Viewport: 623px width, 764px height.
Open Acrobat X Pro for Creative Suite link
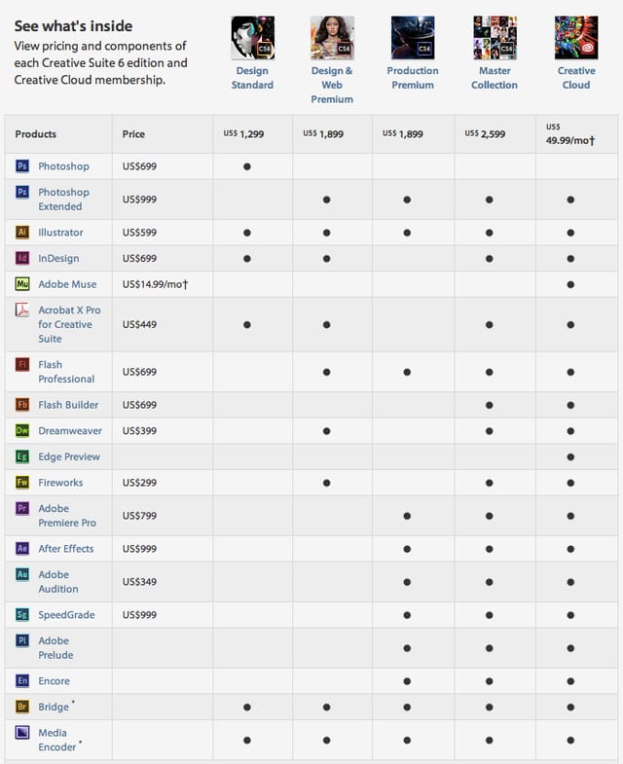[x=69, y=324]
